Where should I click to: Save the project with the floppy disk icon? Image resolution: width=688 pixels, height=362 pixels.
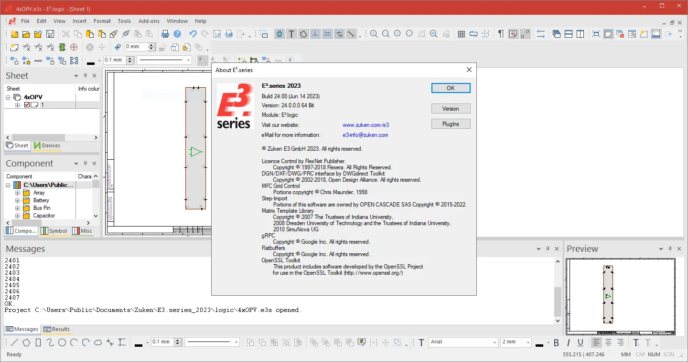point(50,34)
